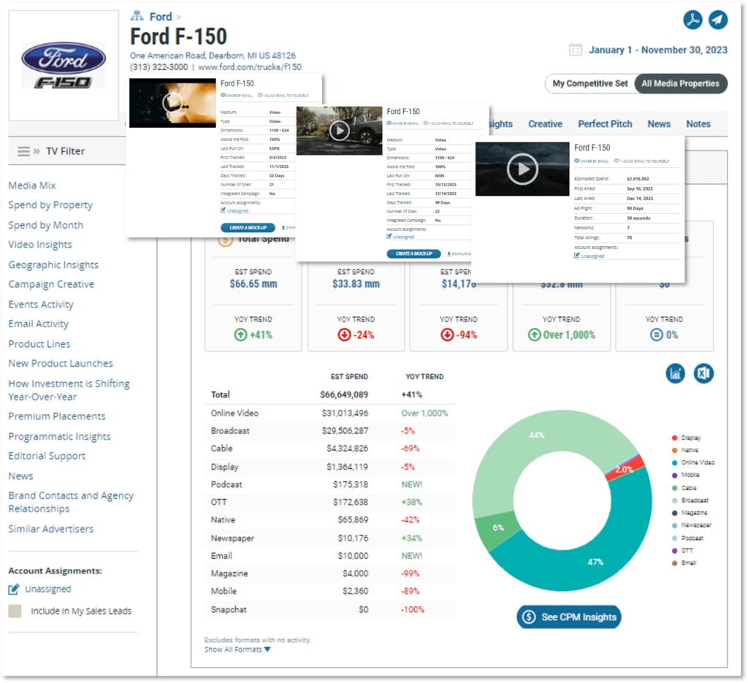Click the Broadcast $29,506,287 row
Image resolution: width=748 pixels, height=683 pixels.
click(x=329, y=431)
